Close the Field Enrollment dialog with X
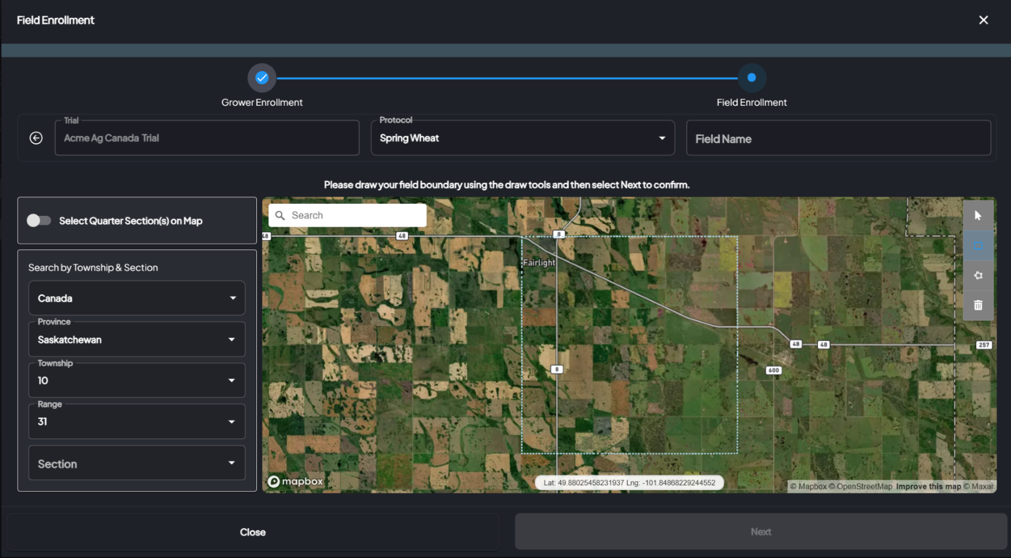This screenshot has height=558, width=1011. click(x=983, y=20)
